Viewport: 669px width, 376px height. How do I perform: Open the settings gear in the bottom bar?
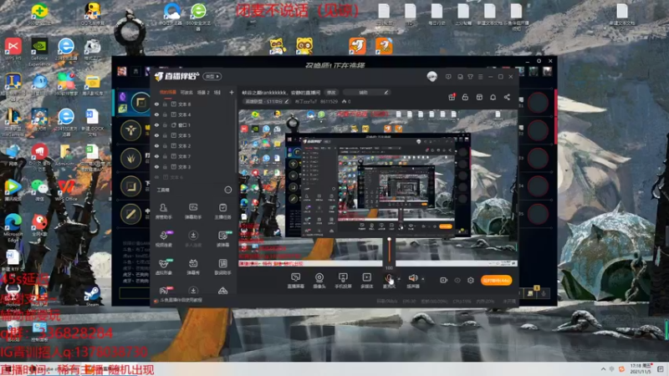[470, 280]
